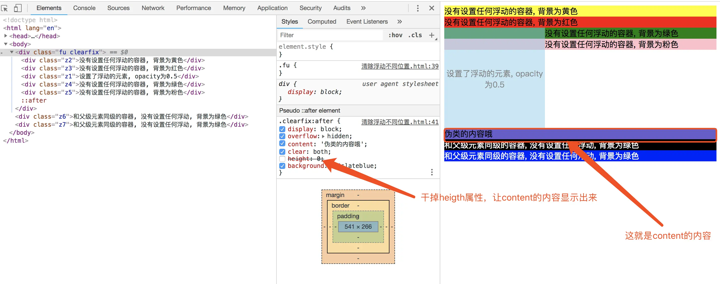Viewport: 720px width, 284px height.
Task: Switch to the Elements tab
Action: (x=49, y=8)
